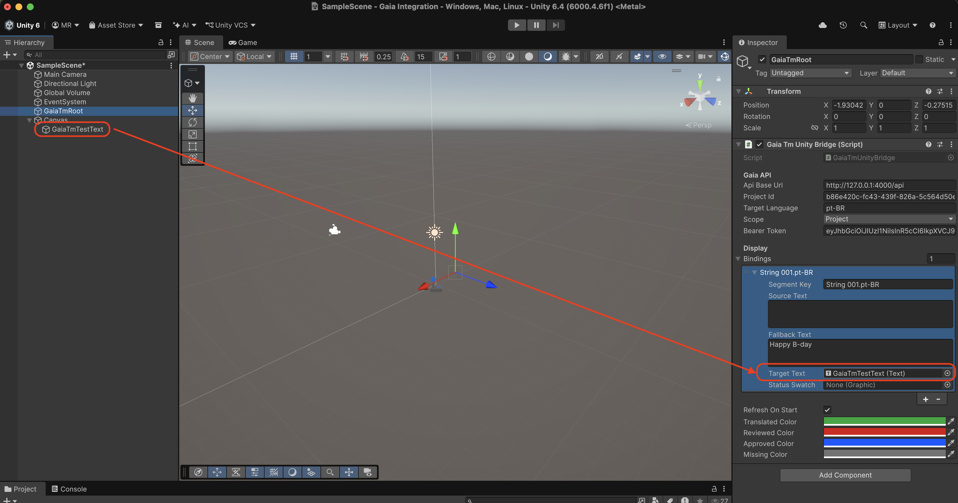The image size is (958, 503).
Task: Open the Unity VCS menu
Action: coord(231,25)
